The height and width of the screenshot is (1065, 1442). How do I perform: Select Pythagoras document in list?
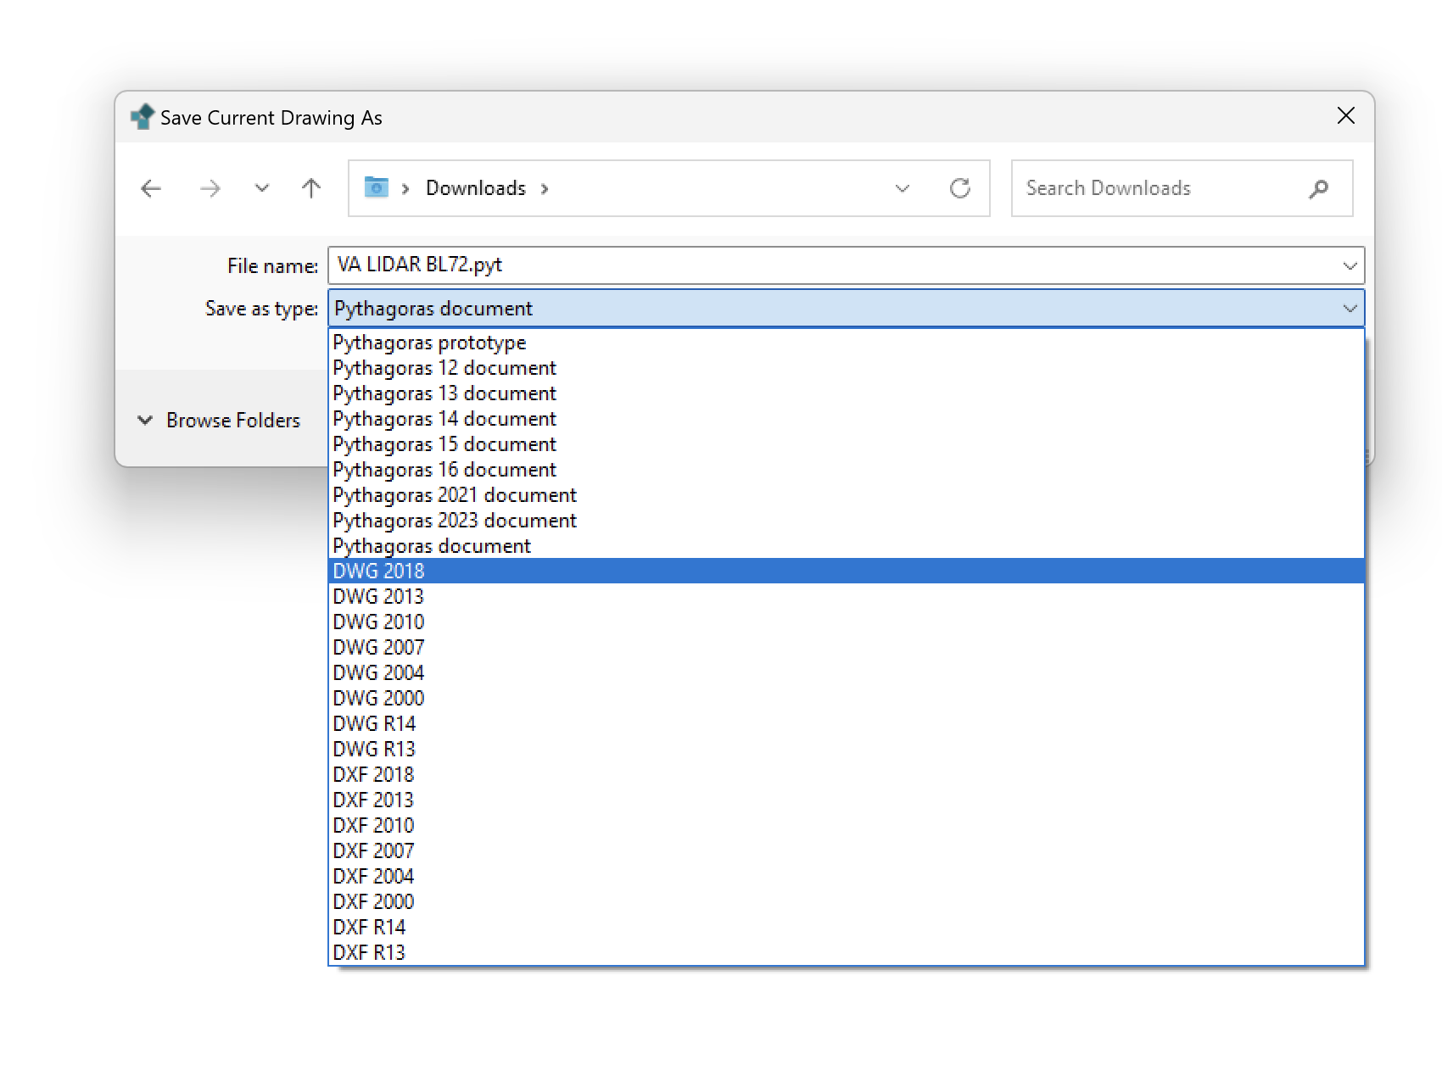point(847,546)
